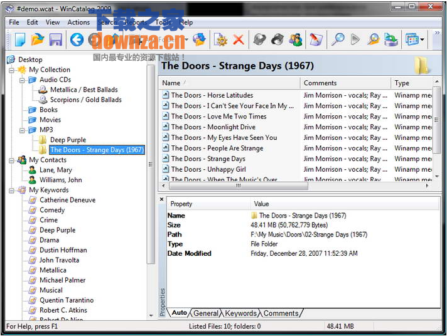Sort by the Name column header

(x=229, y=83)
